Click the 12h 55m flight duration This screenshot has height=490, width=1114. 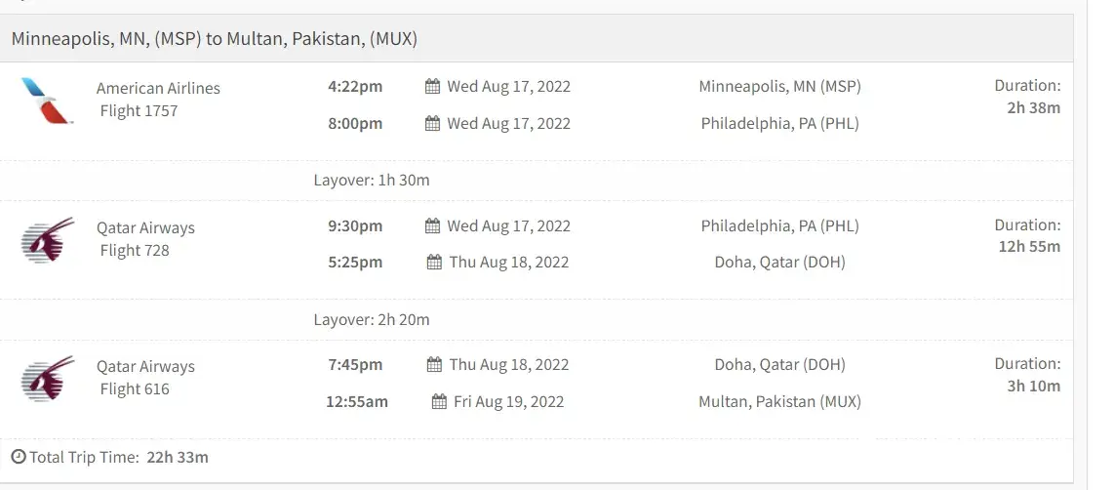click(1029, 247)
